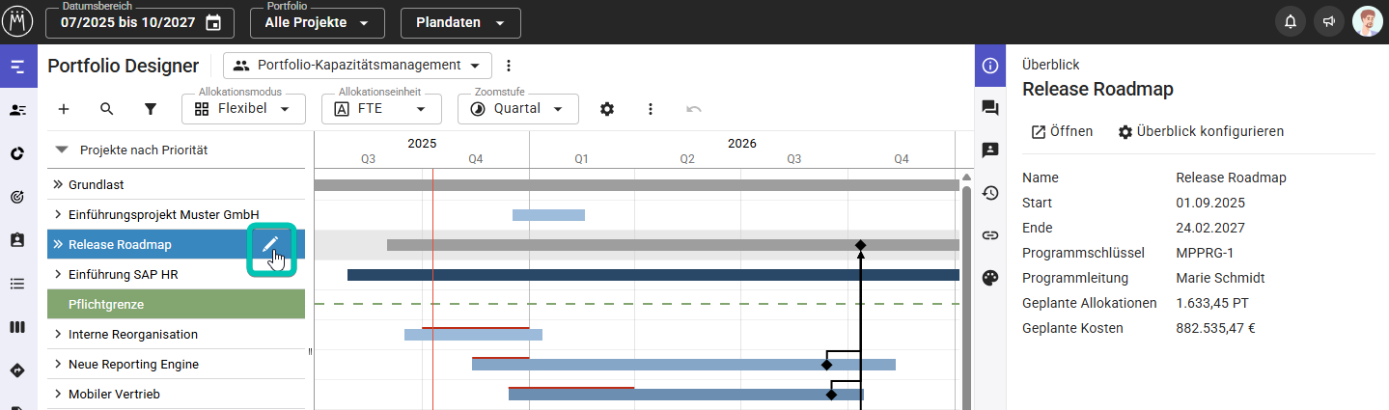The height and width of the screenshot is (410, 1389).
Task: Select the Neue Reporting Engine project row
Action: (x=133, y=365)
